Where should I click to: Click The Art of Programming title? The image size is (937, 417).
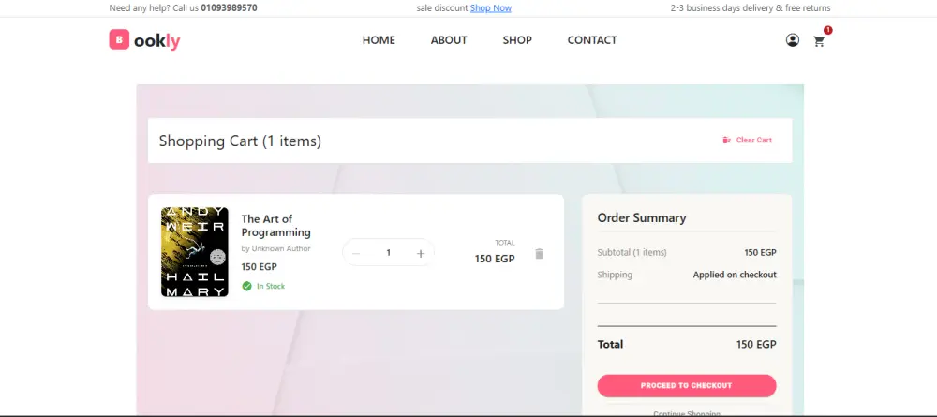point(276,226)
